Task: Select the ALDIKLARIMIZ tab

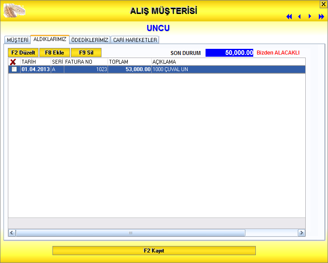Action: [x=50, y=39]
